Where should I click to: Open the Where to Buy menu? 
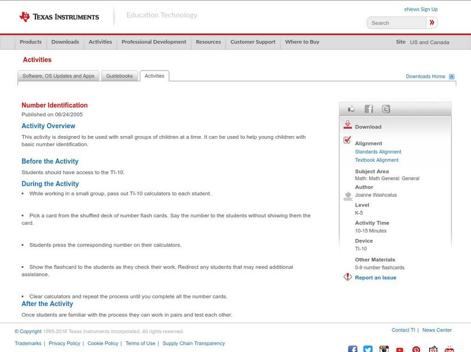click(302, 42)
